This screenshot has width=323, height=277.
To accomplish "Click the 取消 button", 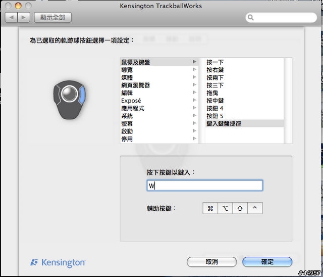I will coord(211,262).
